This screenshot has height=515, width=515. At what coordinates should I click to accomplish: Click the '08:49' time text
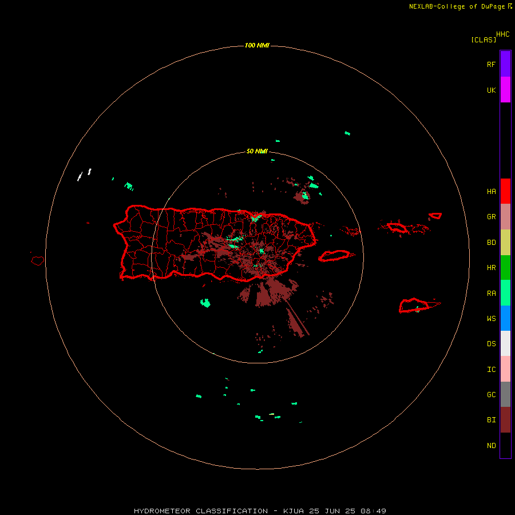click(373, 511)
